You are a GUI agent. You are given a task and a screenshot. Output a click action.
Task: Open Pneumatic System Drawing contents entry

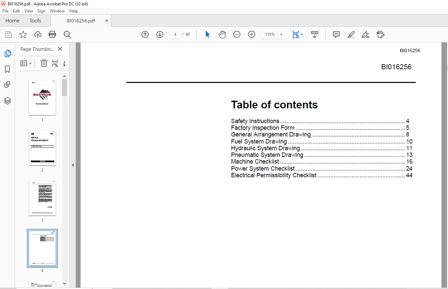[322, 155]
